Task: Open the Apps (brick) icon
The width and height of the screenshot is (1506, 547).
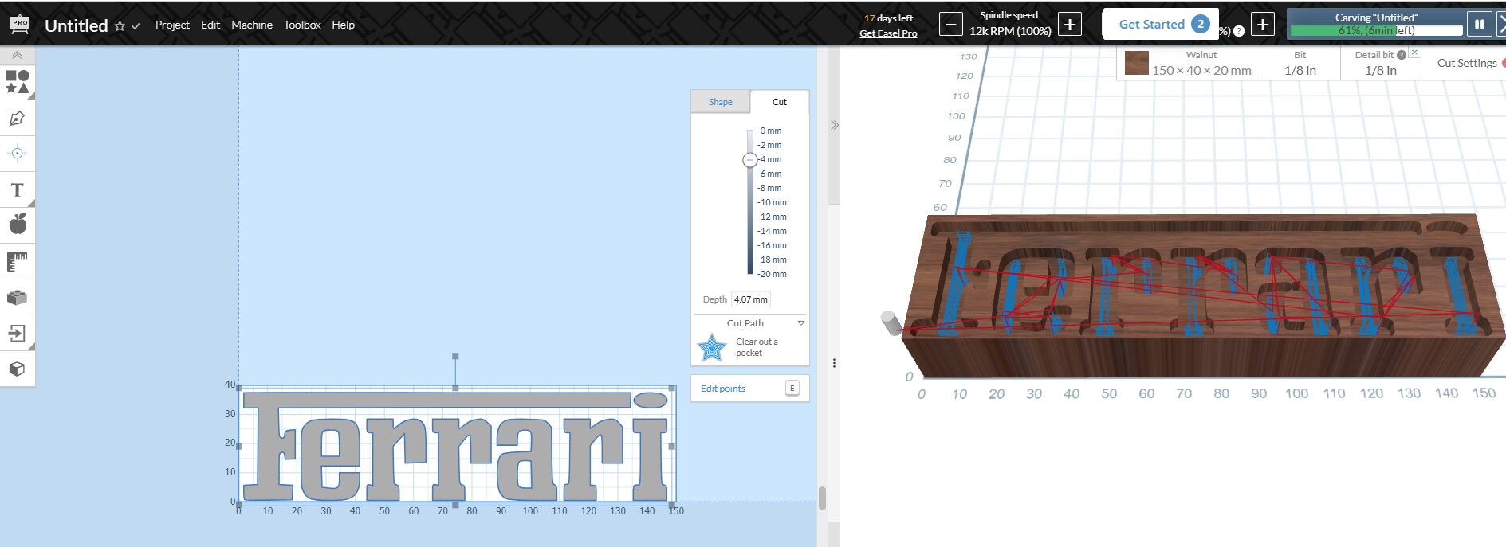Action: point(17,298)
